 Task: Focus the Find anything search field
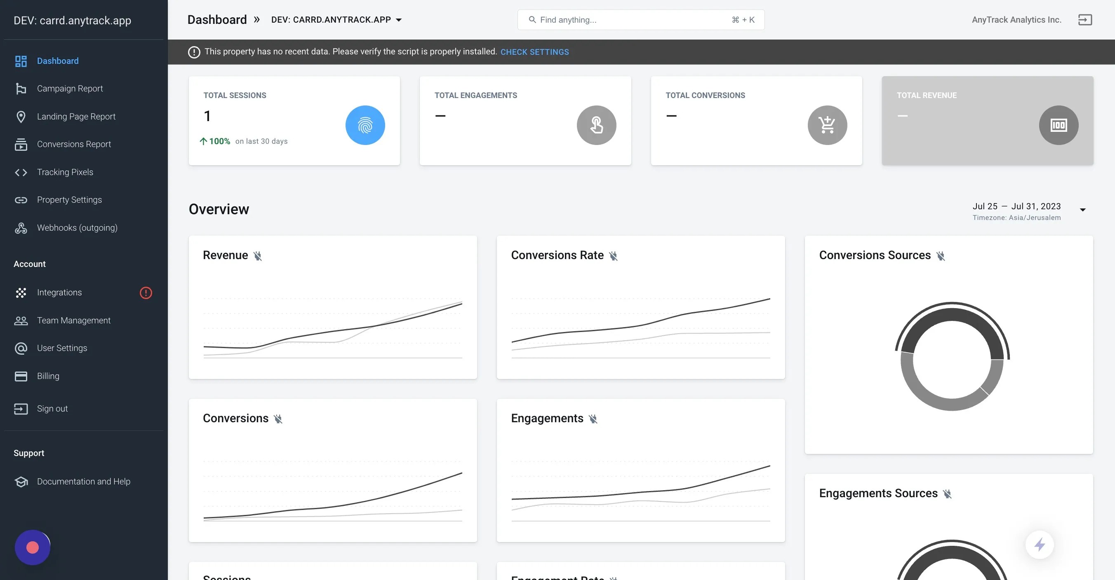pyautogui.click(x=641, y=20)
